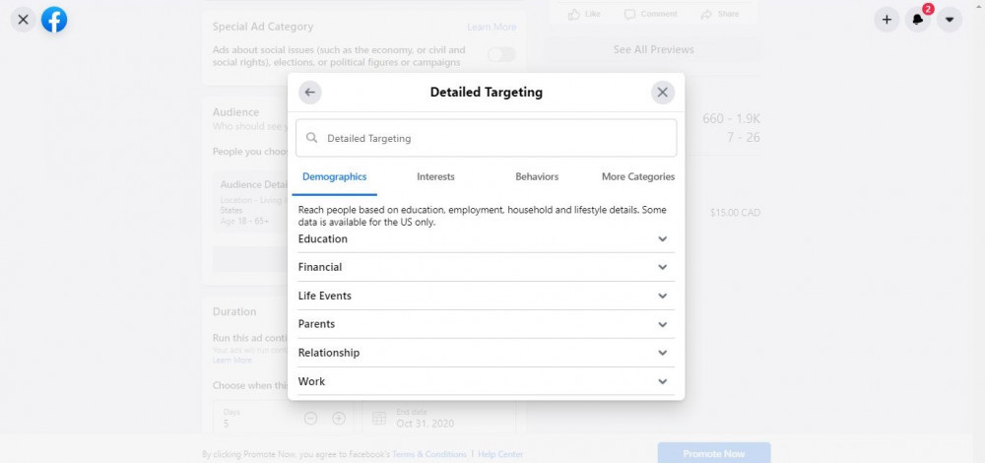Click the $15.00 CAD amount
This screenshot has height=463, width=985.
(x=735, y=213)
